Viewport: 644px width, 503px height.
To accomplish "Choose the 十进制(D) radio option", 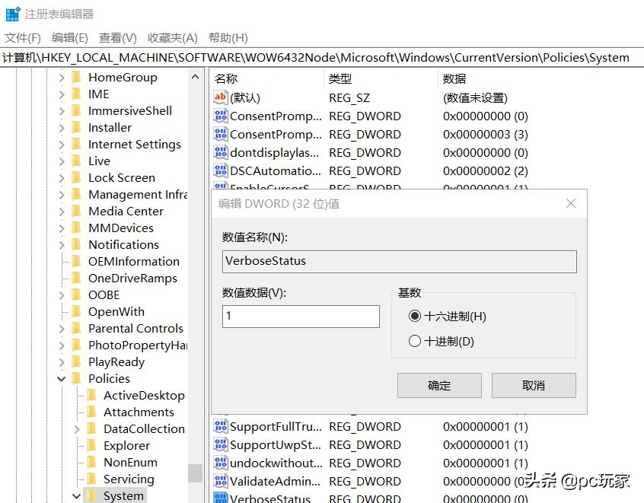I will [x=415, y=341].
